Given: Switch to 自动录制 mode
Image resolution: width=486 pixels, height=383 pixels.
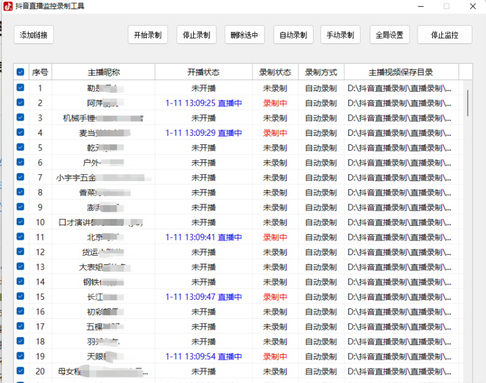Looking at the screenshot, I should click(293, 35).
